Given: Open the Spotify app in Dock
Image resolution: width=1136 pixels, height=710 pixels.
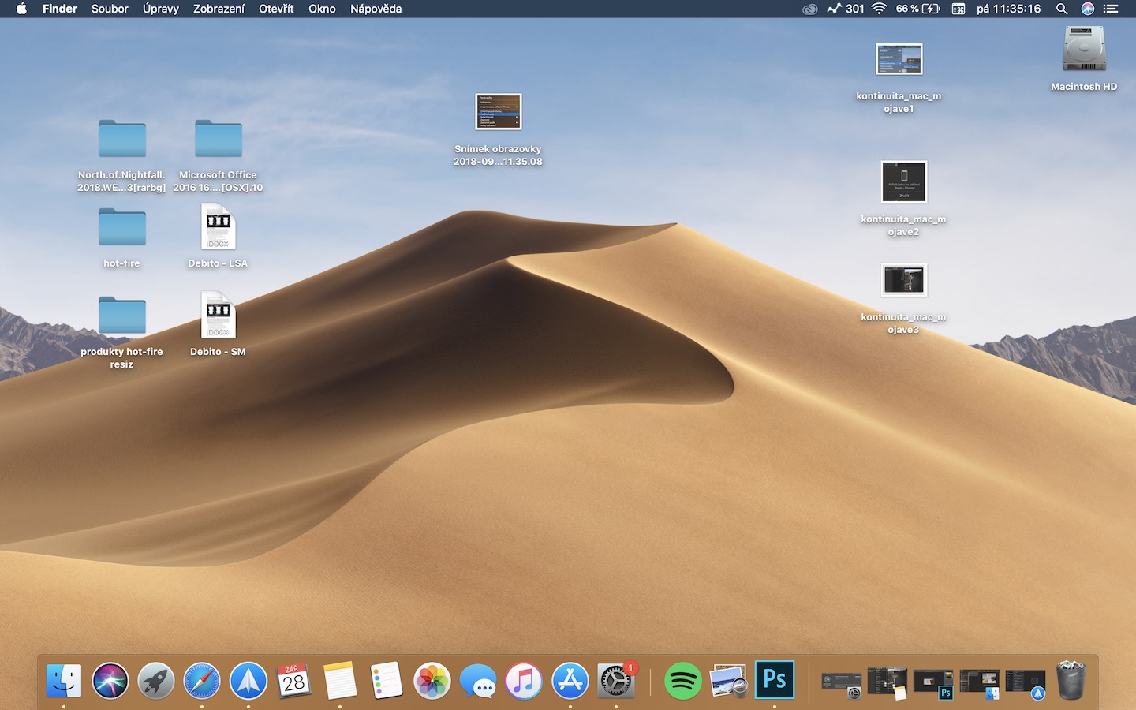Looking at the screenshot, I should (x=682, y=681).
